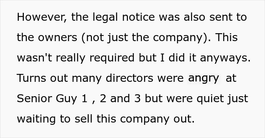The image size is (265, 138).
Task: Click the word "directors"
Action: click(129, 78)
